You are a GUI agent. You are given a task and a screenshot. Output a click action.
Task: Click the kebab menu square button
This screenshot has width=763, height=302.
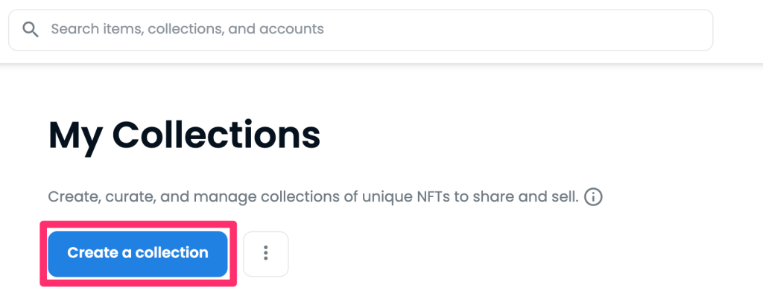266,254
